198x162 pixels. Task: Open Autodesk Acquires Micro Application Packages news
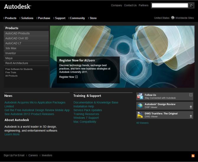pos(35,104)
